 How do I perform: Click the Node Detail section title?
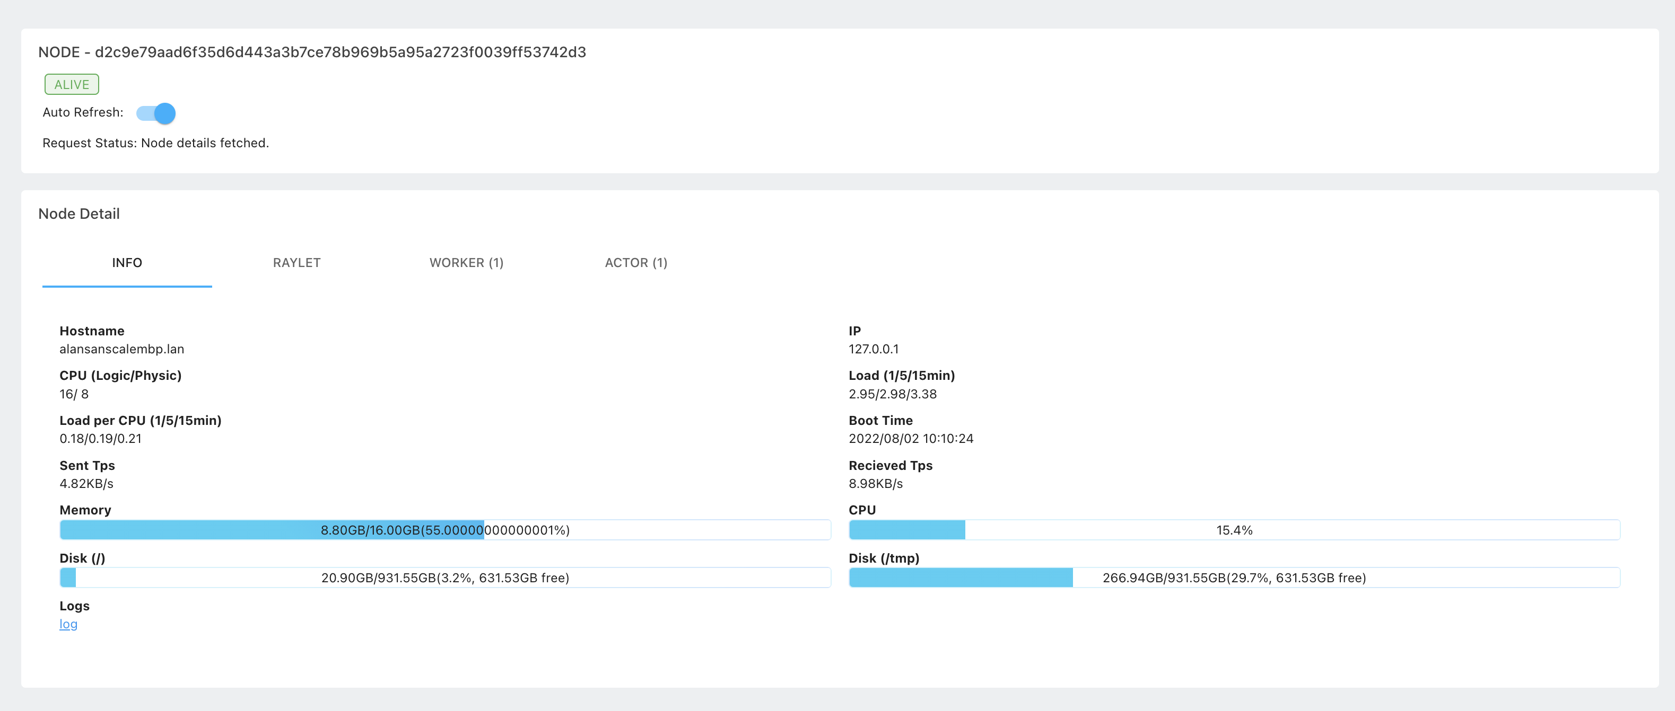tap(78, 214)
